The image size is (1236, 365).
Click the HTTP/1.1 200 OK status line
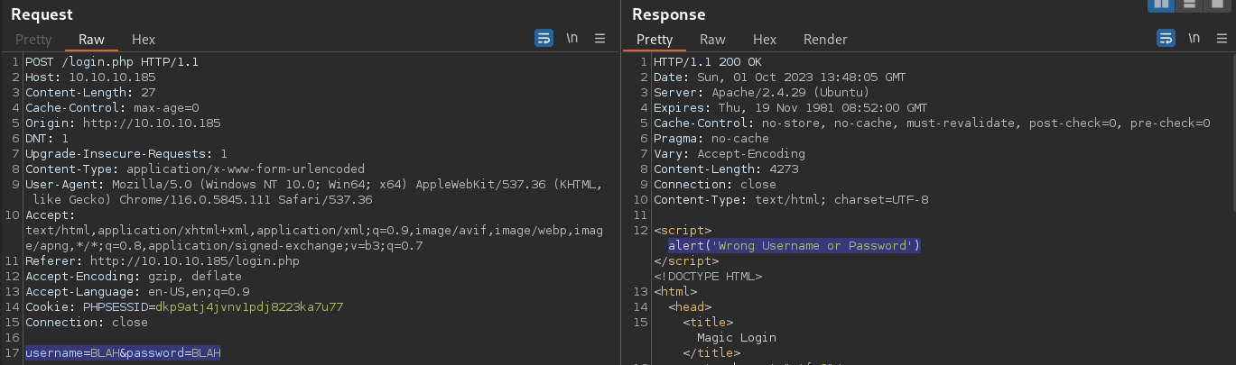[708, 62]
